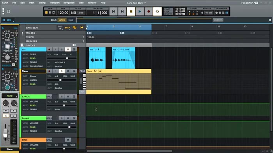The height and width of the screenshot is (153, 273).
Task: Open the Voz WARP POLYPHONIC selector
Action: pyautogui.click(x=36, y=66)
